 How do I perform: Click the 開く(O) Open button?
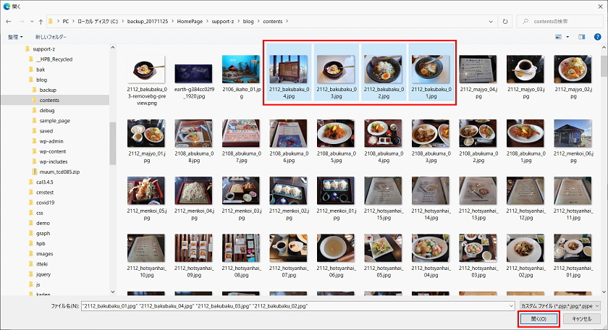click(538, 318)
